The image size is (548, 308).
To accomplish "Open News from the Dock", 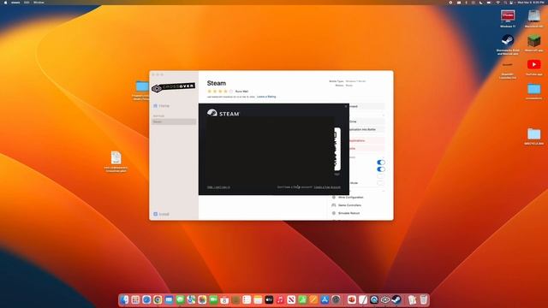I will point(291,299).
